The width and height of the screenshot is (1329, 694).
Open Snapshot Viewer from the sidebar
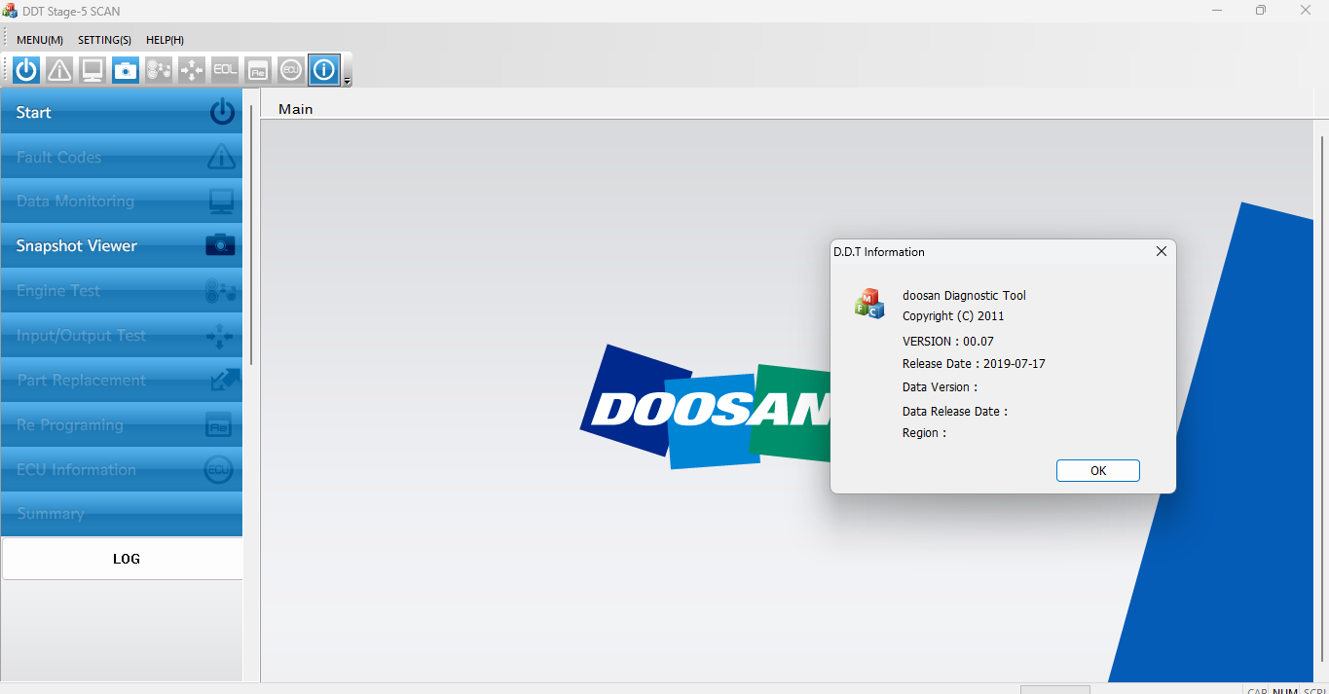point(122,246)
